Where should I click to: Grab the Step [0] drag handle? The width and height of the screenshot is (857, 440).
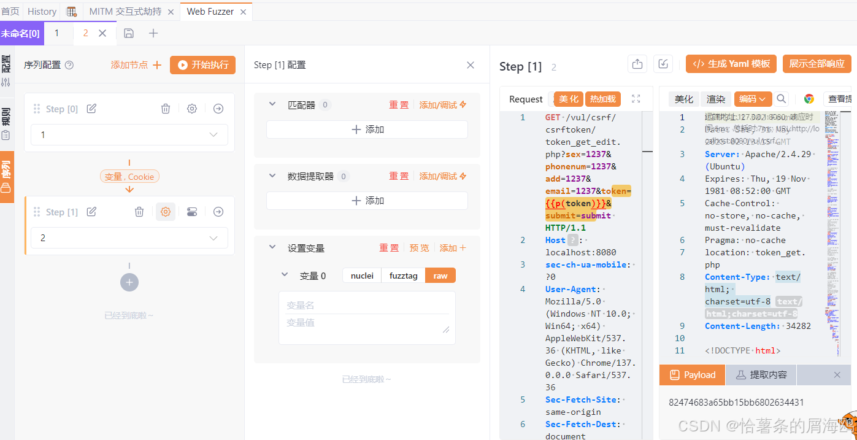tap(37, 109)
